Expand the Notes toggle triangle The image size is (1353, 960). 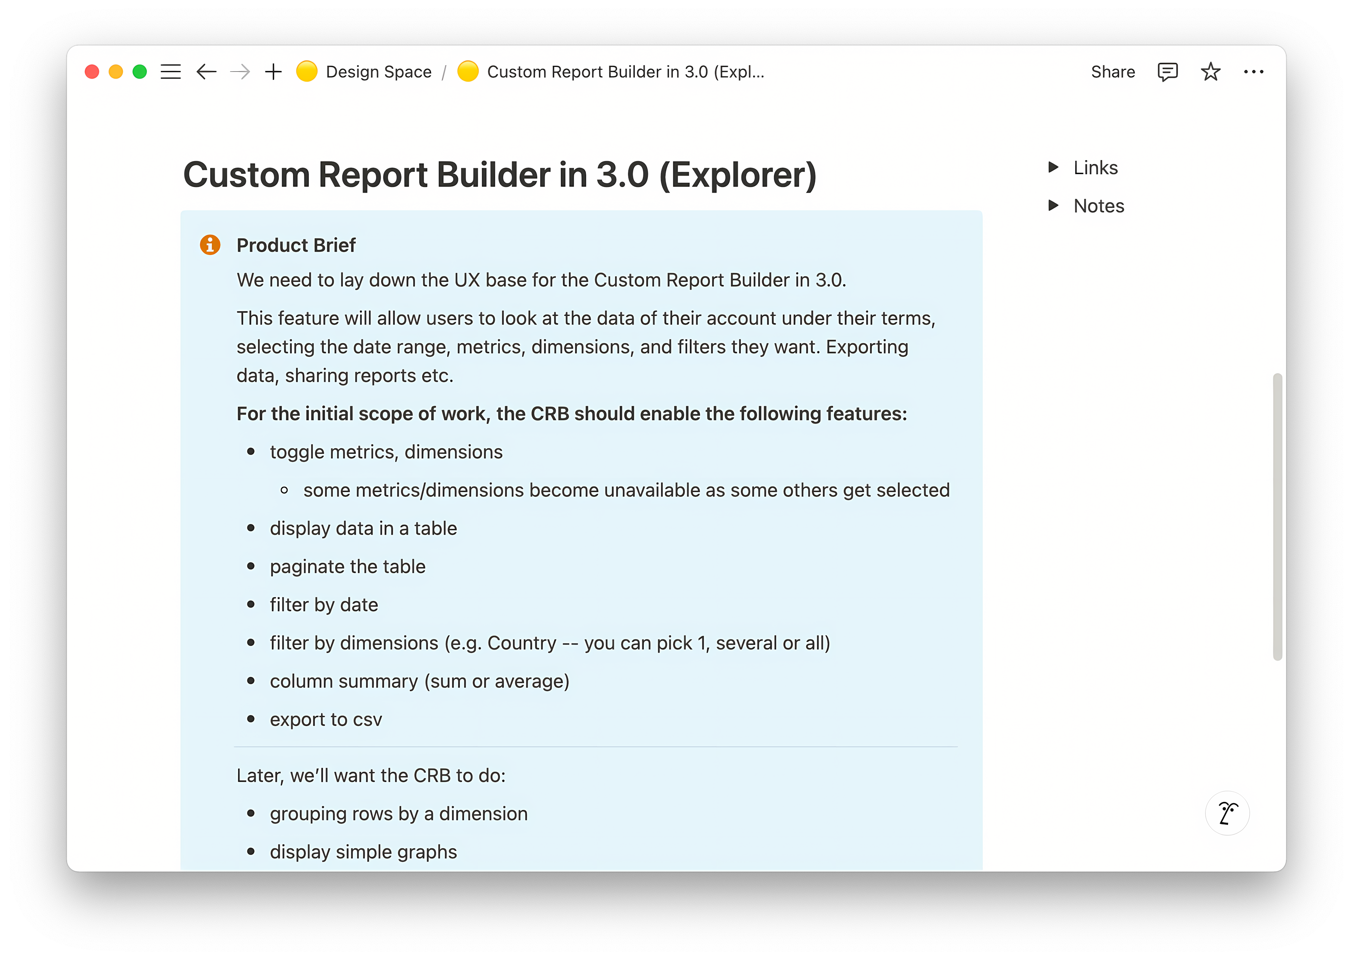coord(1053,205)
